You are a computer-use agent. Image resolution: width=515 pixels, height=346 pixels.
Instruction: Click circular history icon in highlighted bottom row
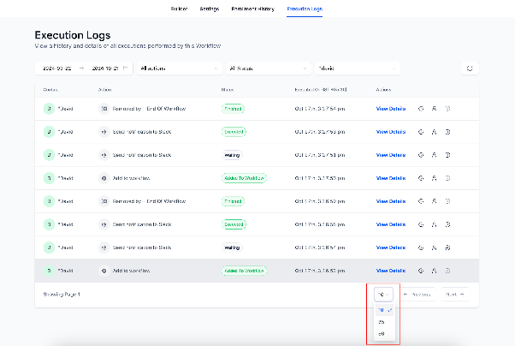(x=421, y=271)
